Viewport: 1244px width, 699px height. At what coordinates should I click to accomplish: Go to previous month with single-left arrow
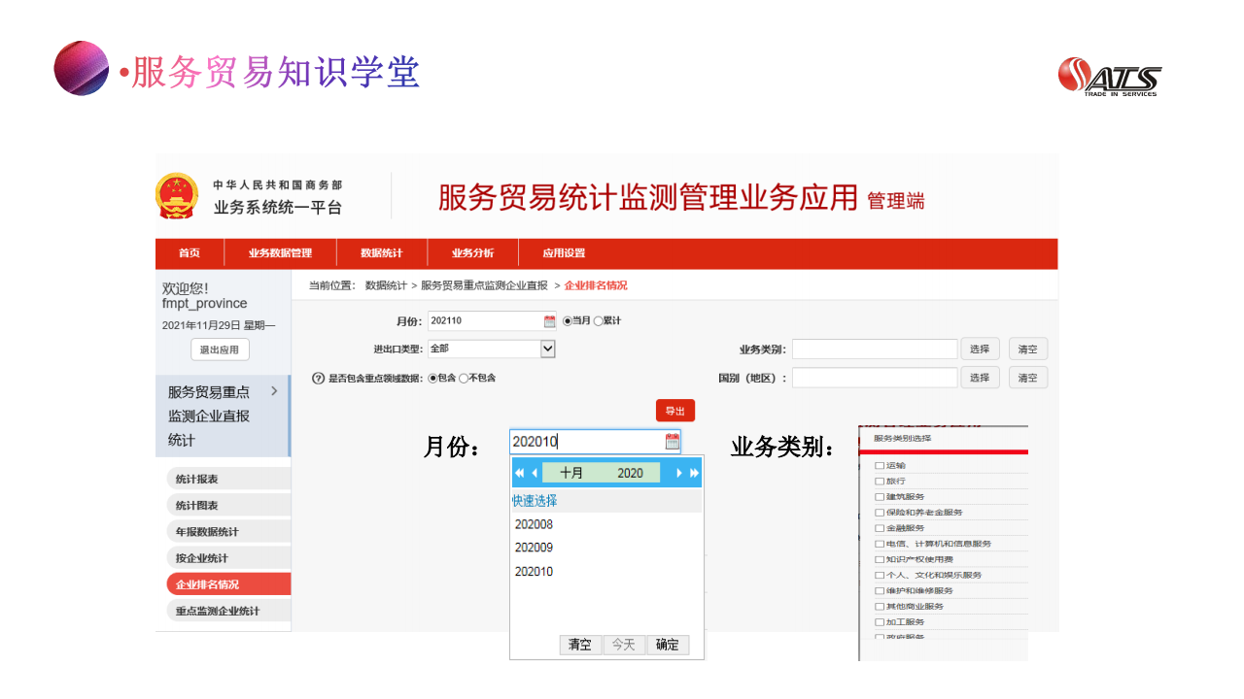[x=535, y=473]
